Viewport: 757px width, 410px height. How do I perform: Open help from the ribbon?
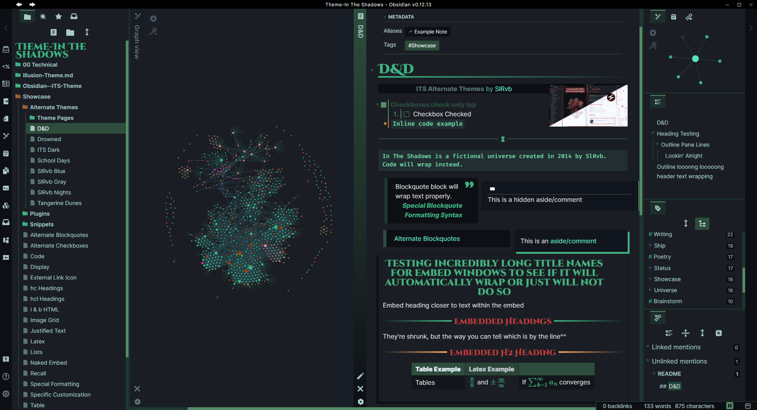(x=6, y=376)
